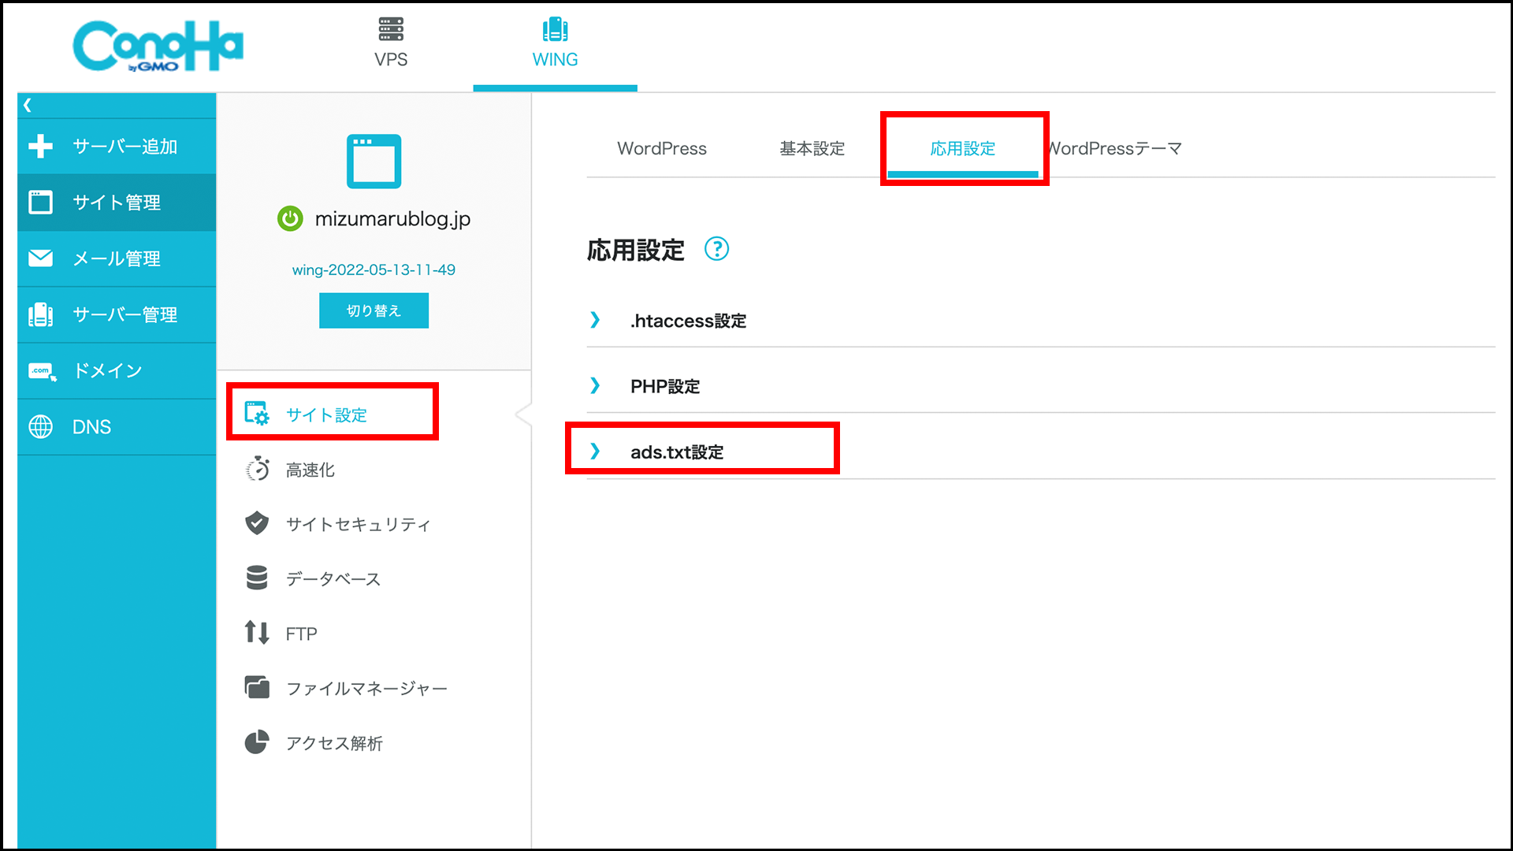Click the shield icon for サイトセキュリティ
Viewport: 1513px width, 851px height.
[x=257, y=523]
